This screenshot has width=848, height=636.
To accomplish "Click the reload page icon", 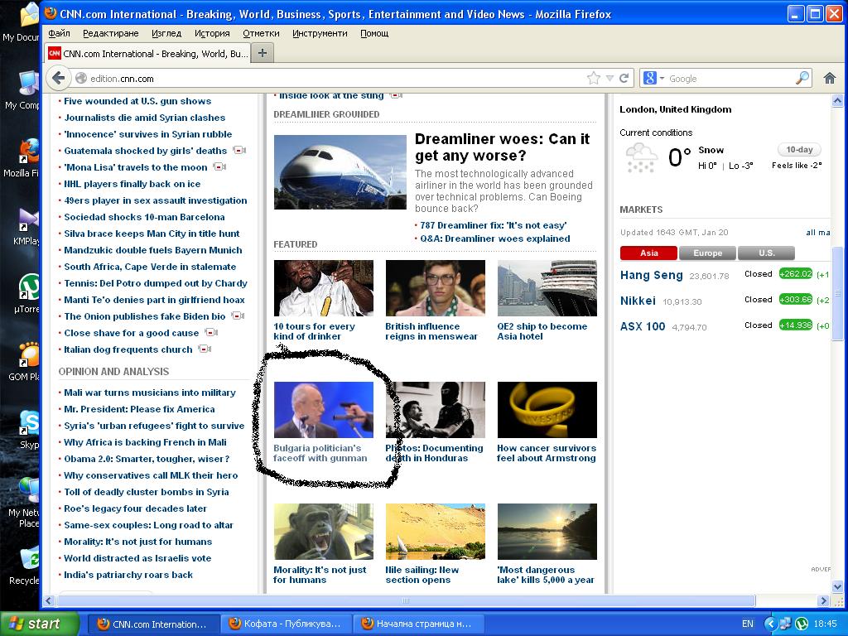I will [624, 79].
